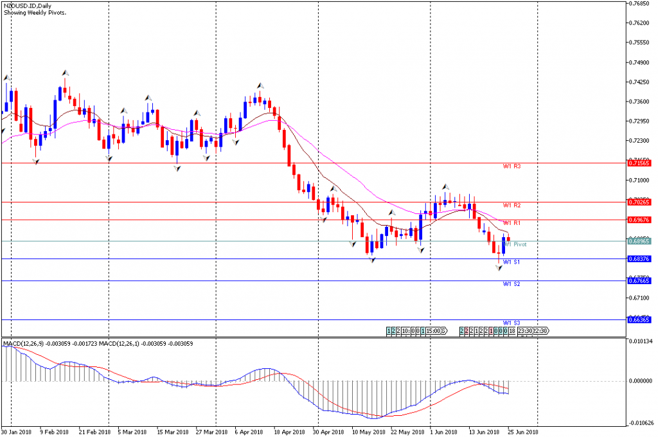
Task: Click the '18' event marker box
Action: tap(512, 331)
